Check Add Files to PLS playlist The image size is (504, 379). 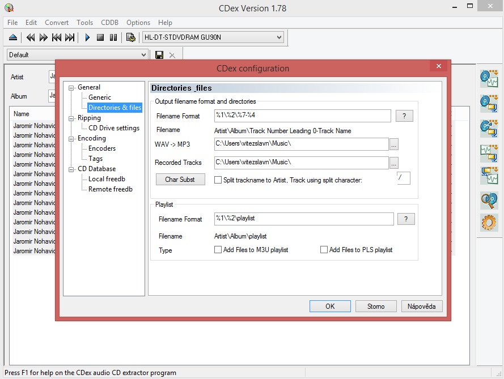point(324,250)
